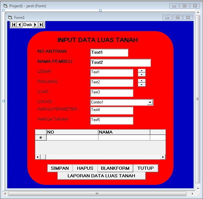Close the Form1 window
Viewport: 203px width, 199px height.
click(x=188, y=18)
